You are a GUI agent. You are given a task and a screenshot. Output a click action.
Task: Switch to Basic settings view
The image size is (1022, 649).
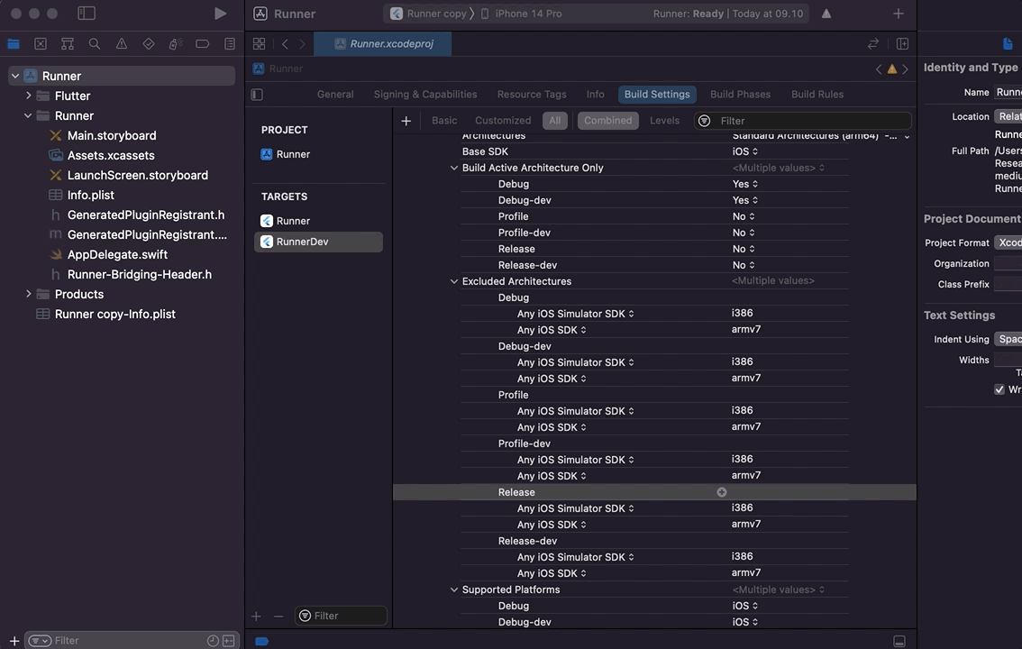(444, 121)
